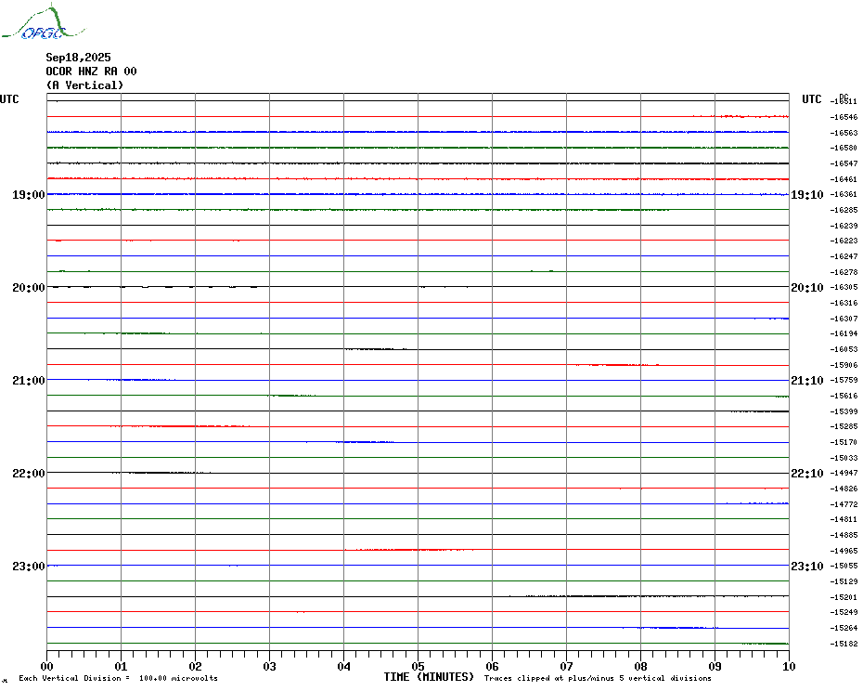Click the DC offset value -15249
Screen dimensions: 863x691
[x=844, y=612]
